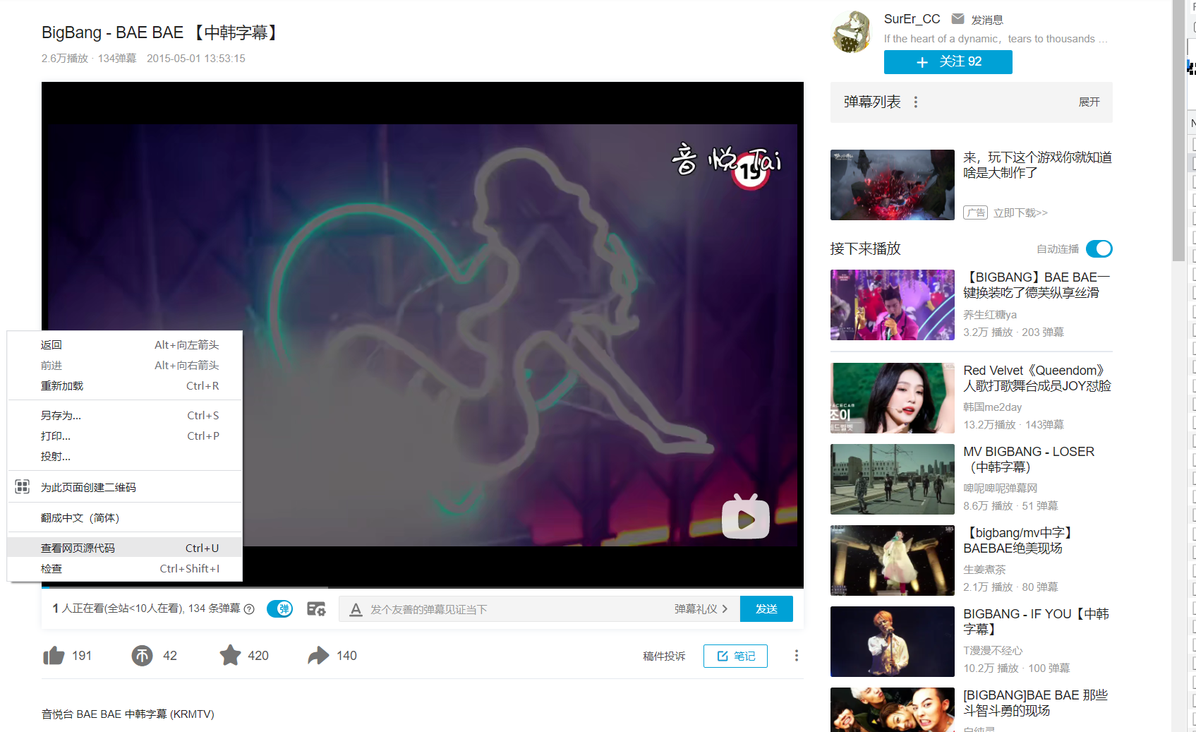Open danmaku font style 'A' icon
This screenshot has width=1196, height=732.
(x=356, y=609)
